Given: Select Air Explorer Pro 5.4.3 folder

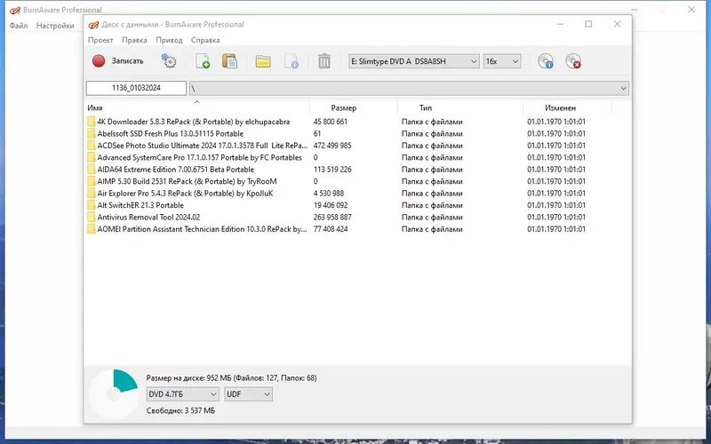Looking at the screenshot, I should pos(185,194).
